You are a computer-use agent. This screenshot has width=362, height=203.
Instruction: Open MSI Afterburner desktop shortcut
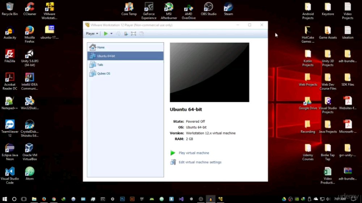pos(169,11)
